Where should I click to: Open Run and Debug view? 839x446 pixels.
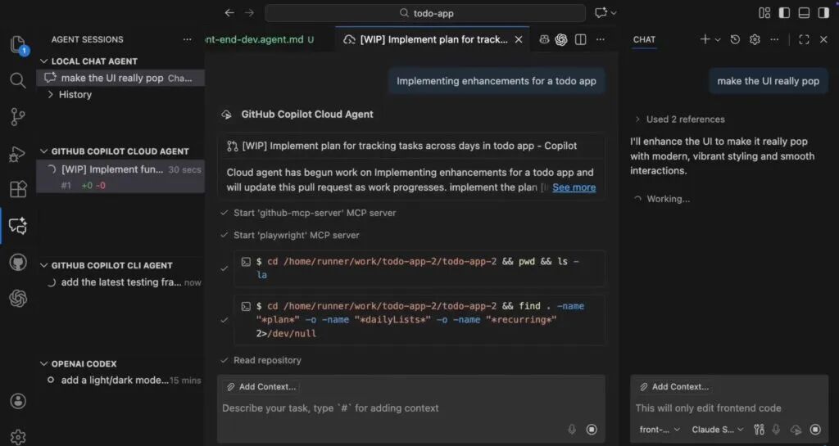[x=18, y=153]
